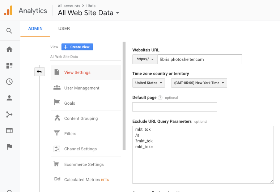The width and height of the screenshot is (280, 192).
Task: Click the 'All Web Site Data' view name label
Action: (64, 57)
